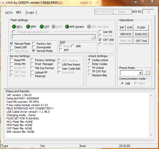Click the green MCU flash file indicator
Viewport: 159px width, 149px height.
point(14,27)
